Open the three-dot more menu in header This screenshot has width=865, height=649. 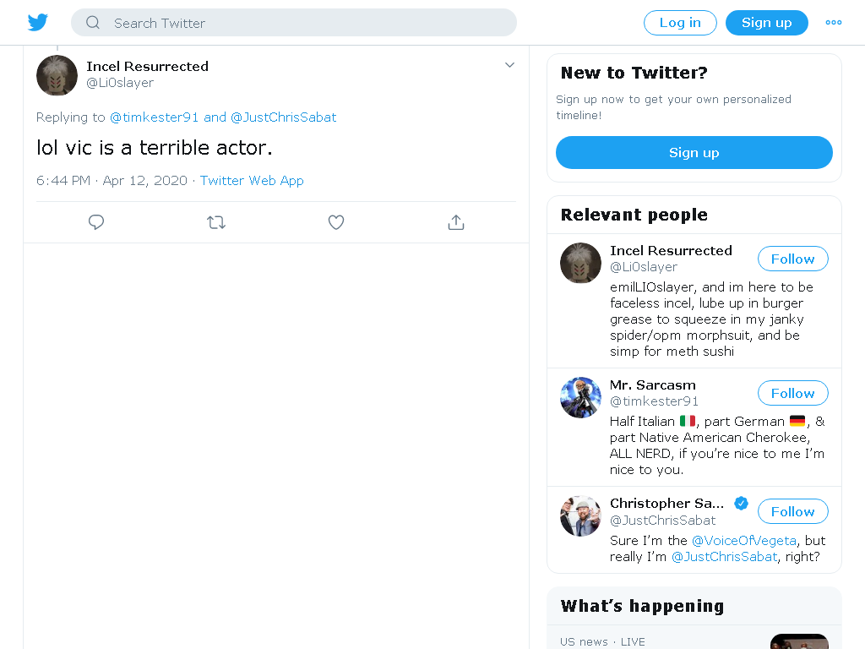click(834, 23)
